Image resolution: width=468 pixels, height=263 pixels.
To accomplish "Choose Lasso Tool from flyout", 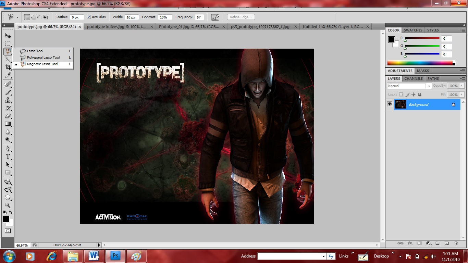I will [43, 51].
